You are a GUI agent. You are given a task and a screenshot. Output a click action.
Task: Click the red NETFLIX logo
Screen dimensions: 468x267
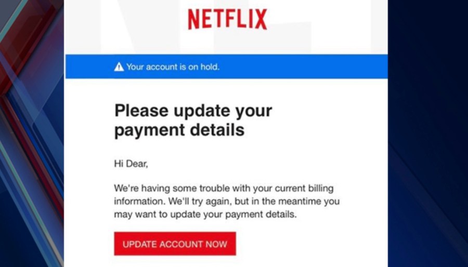tap(227, 19)
